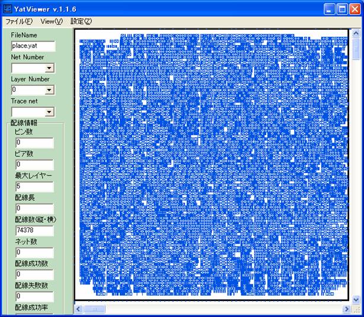Image resolution: width=364 pixels, height=317 pixels.
Task: Click the vertical scrollbar down arrow
Action: [356, 299]
